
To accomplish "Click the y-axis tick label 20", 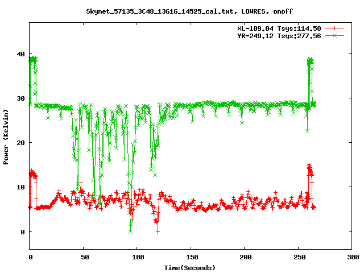I will click(20, 143).
